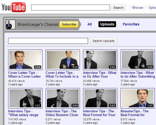Open thumbnail of 1:02 cover letter video

point(25,60)
